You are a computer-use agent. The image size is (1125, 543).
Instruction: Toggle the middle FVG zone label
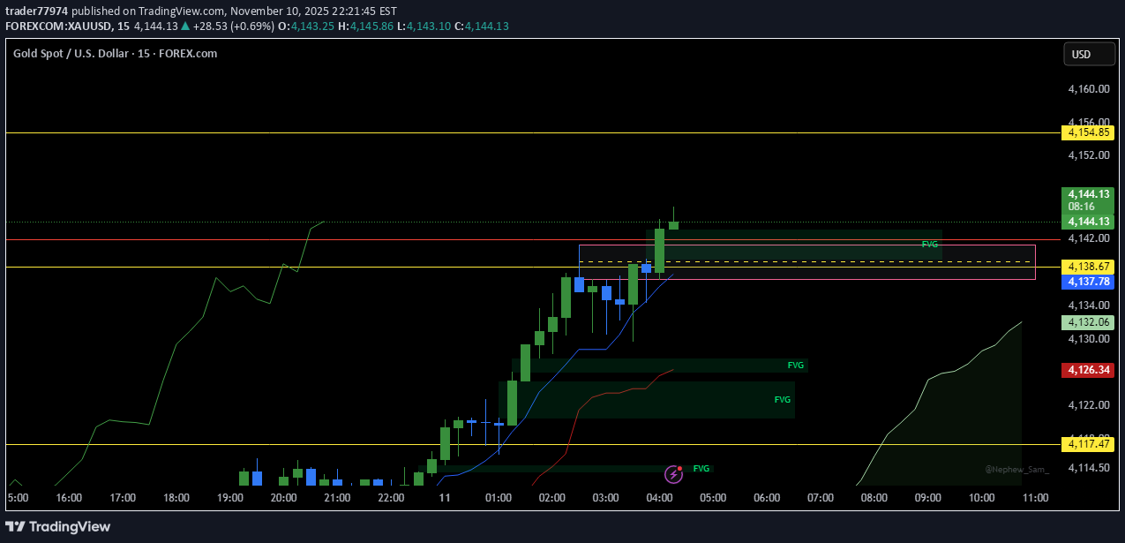(796, 365)
